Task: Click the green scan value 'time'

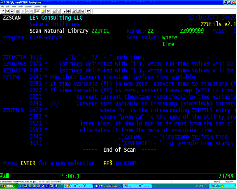Action: point(168,44)
